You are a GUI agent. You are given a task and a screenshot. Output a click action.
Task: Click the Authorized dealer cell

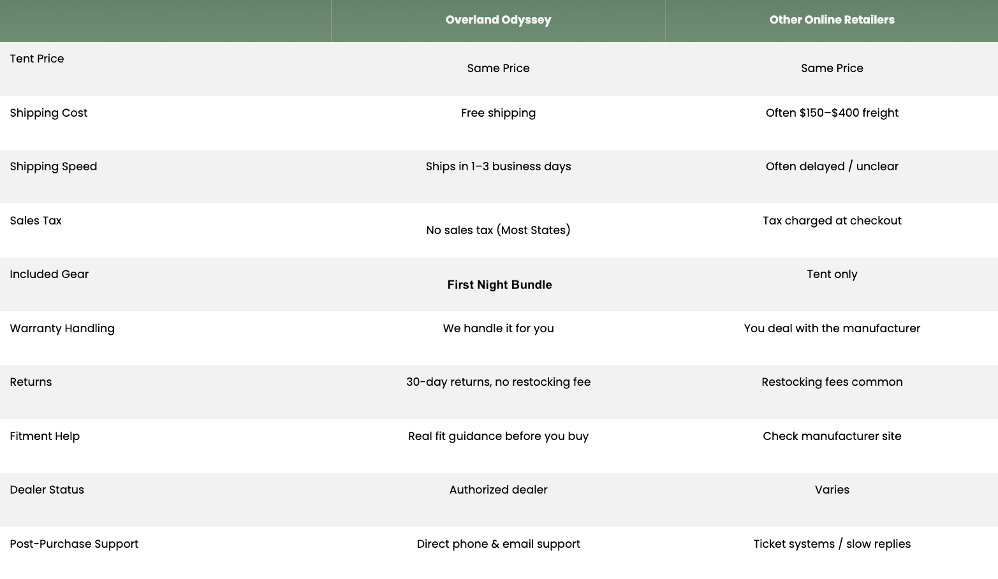pyautogui.click(x=498, y=490)
